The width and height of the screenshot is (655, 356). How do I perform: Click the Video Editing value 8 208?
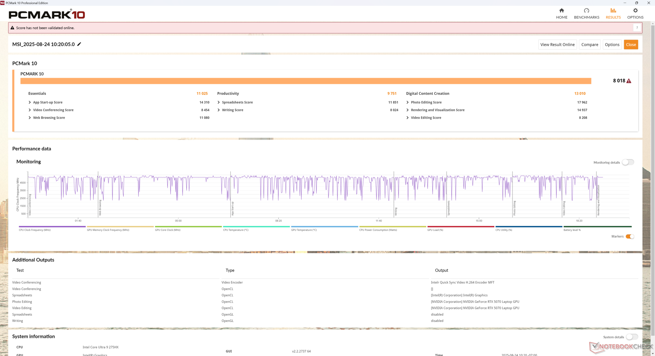pos(583,118)
